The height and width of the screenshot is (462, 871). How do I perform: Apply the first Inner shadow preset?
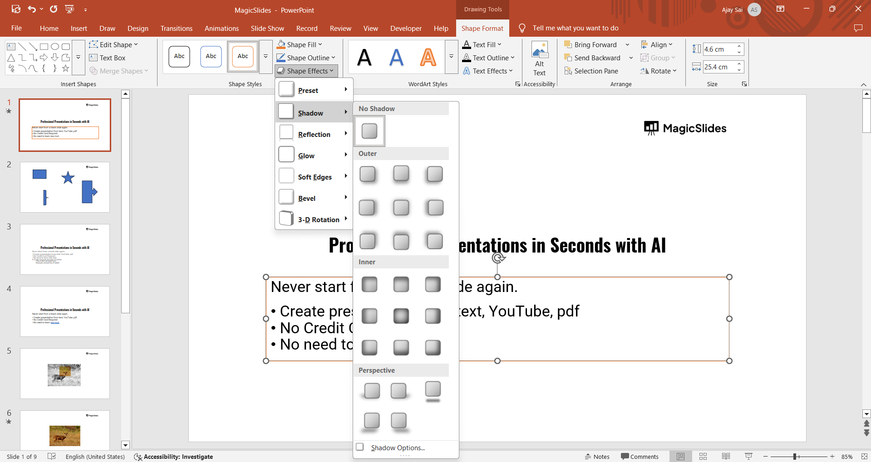[x=369, y=285]
